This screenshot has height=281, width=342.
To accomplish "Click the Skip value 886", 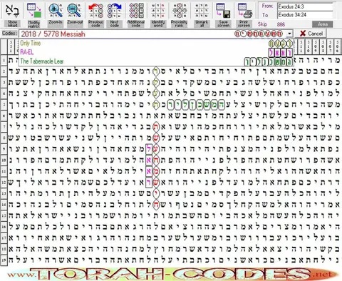I will 281,24.
